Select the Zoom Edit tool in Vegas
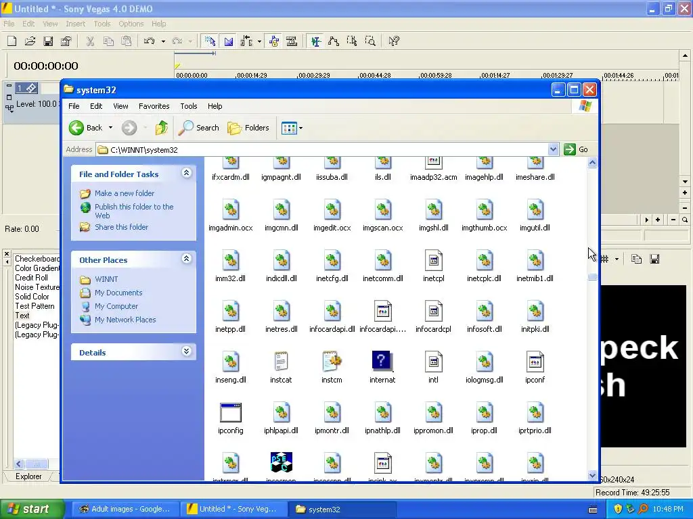The image size is (693, 519). (x=370, y=41)
